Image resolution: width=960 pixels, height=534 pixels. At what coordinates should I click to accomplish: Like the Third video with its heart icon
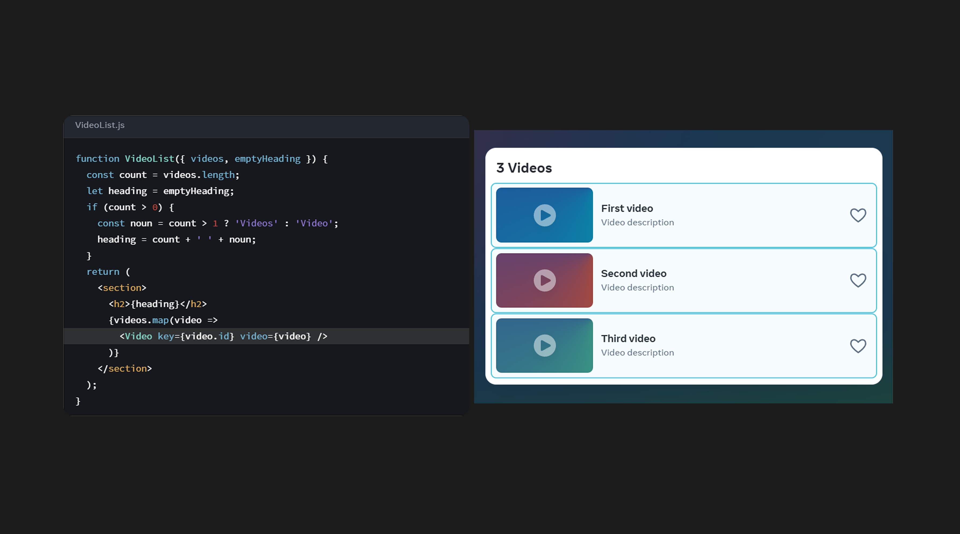(x=858, y=346)
